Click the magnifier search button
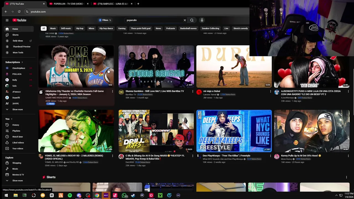 192,20
